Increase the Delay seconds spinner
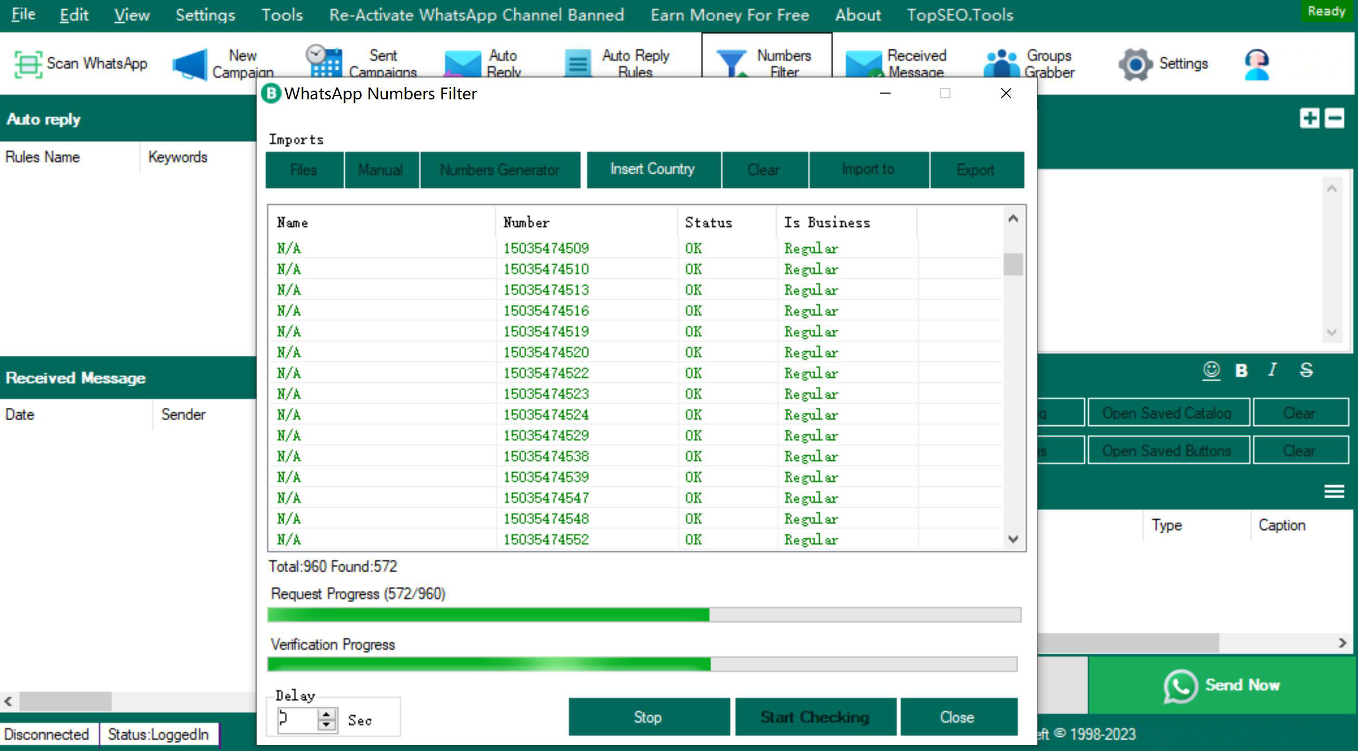The width and height of the screenshot is (1358, 751). (326, 714)
